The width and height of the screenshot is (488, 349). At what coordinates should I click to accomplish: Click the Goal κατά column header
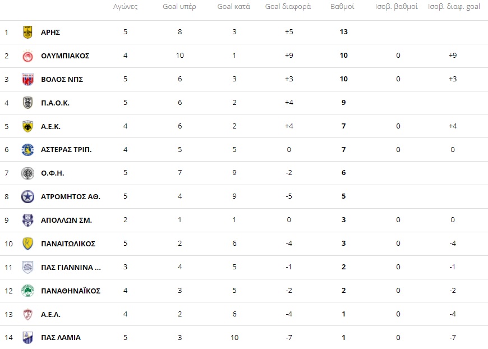coord(234,7)
